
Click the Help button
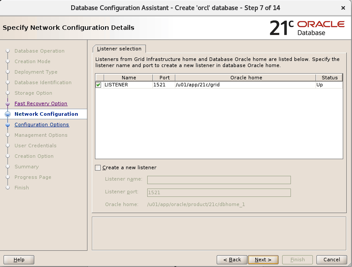[18, 260]
